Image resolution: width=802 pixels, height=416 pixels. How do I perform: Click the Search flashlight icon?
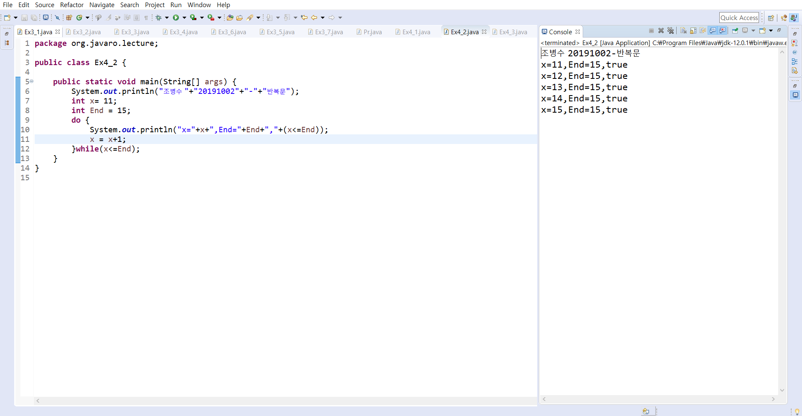click(x=250, y=18)
